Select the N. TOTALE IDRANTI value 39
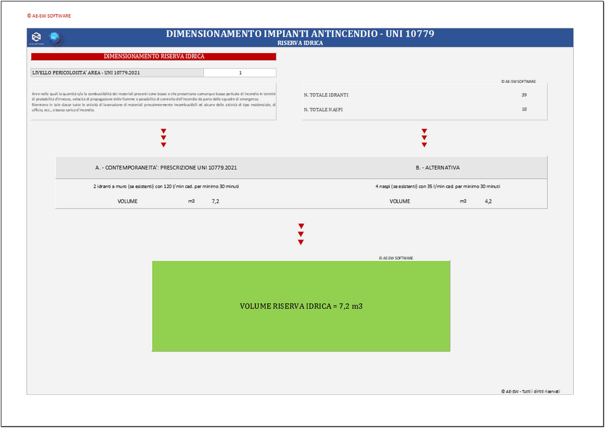The width and height of the screenshot is (605, 428). click(x=524, y=94)
